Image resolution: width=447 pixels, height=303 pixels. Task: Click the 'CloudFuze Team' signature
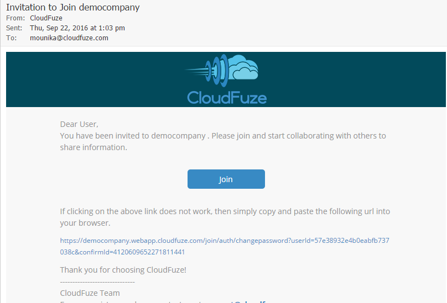pyautogui.click(x=90, y=293)
